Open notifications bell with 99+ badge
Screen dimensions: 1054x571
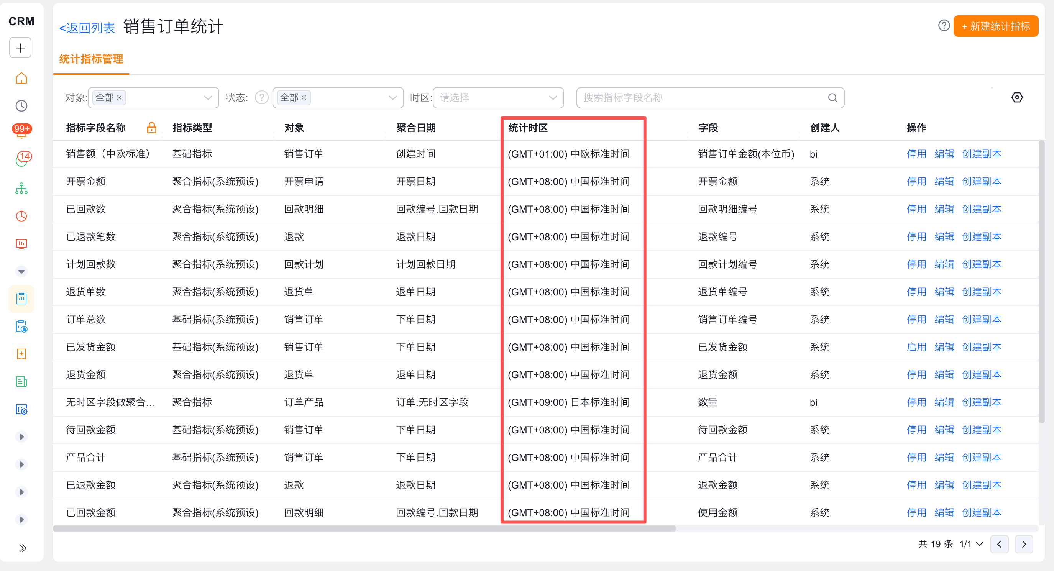[21, 131]
